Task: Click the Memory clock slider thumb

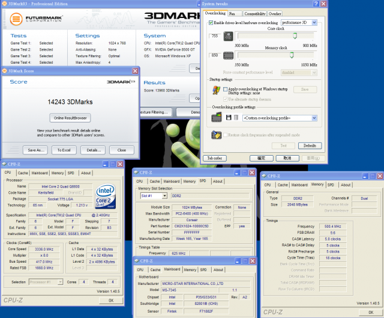Action: (x=292, y=55)
